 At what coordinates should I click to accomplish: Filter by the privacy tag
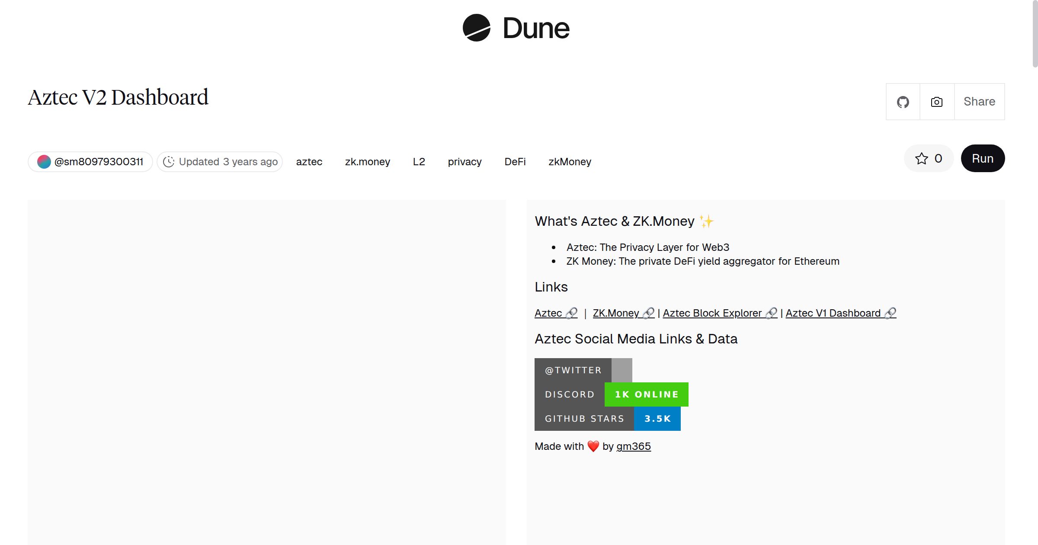(x=465, y=162)
